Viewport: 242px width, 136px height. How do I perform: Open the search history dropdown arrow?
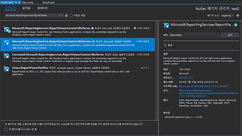pyautogui.click(x=63, y=15)
